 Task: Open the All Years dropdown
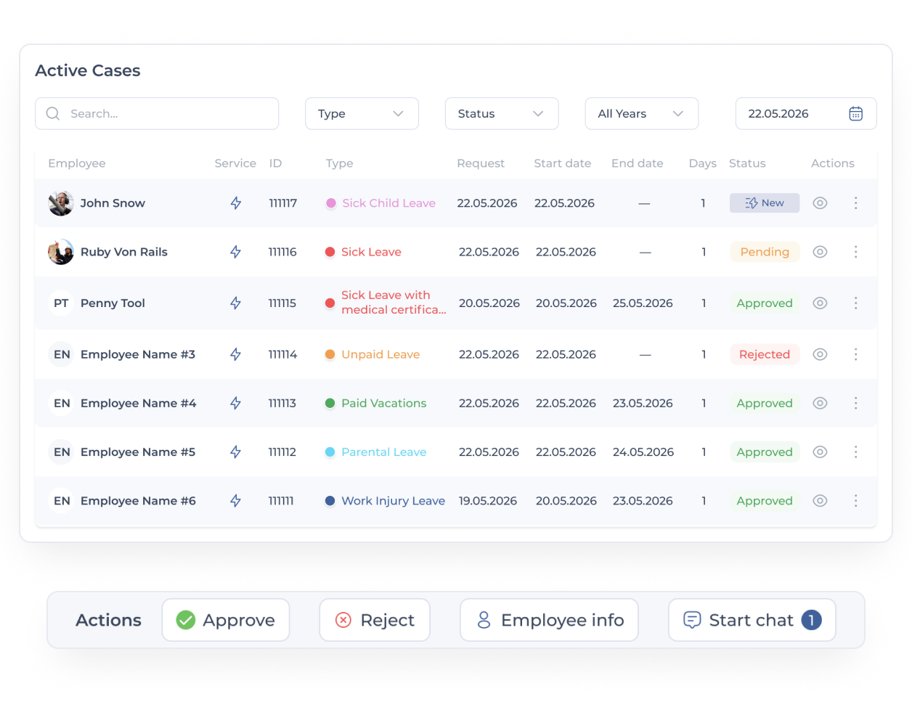642,114
